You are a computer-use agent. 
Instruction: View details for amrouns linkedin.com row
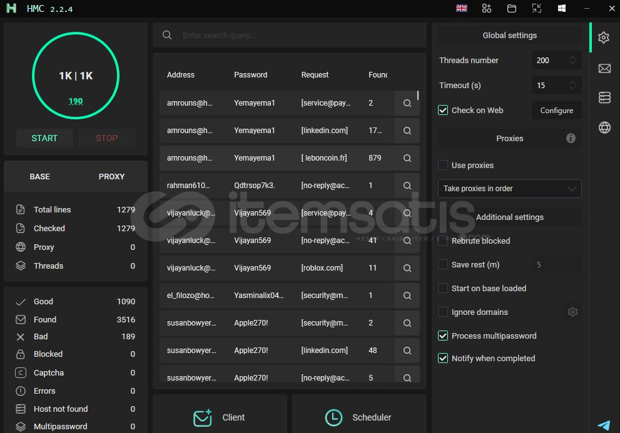click(x=407, y=131)
